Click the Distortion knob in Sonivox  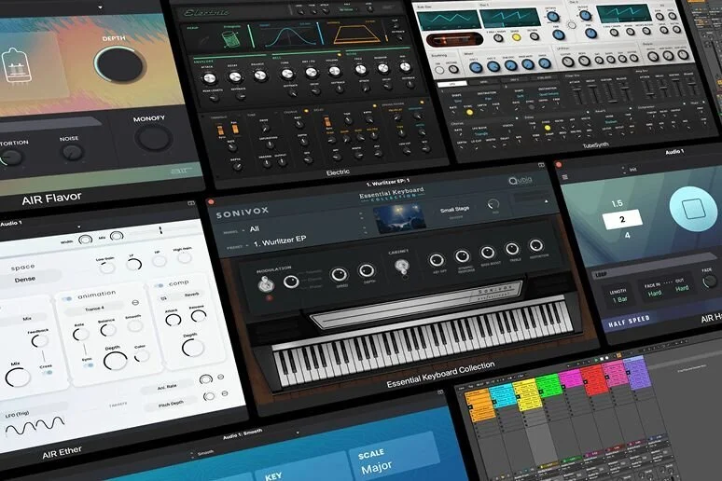[x=536, y=244]
